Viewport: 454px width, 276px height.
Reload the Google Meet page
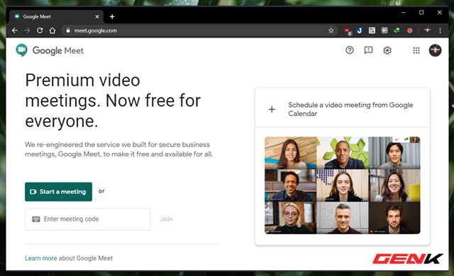40,30
